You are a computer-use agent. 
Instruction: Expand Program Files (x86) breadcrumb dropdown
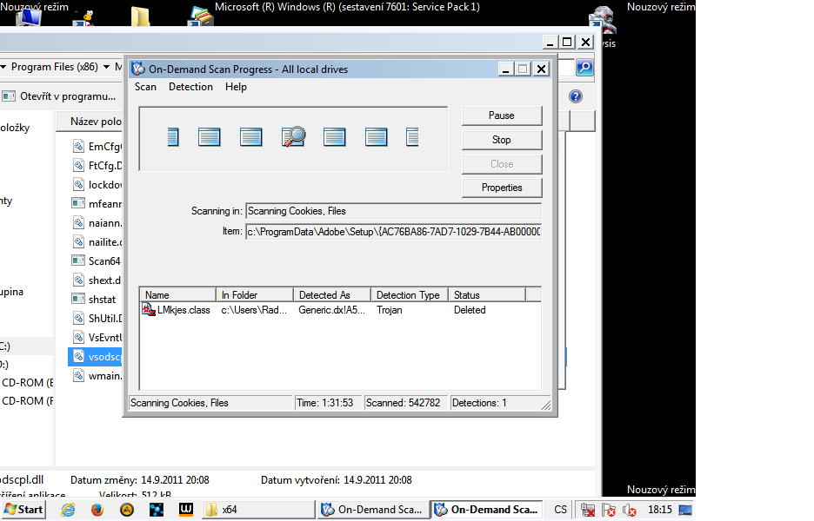[106, 67]
